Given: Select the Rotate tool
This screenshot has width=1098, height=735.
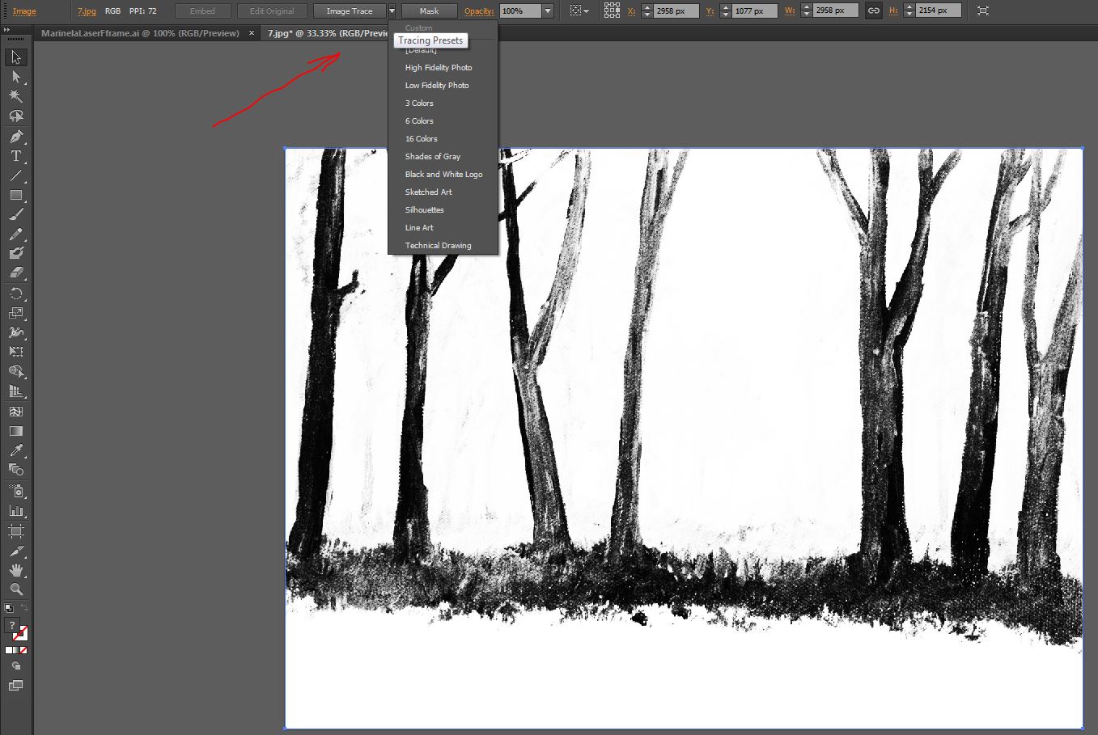Looking at the screenshot, I should point(16,294).
